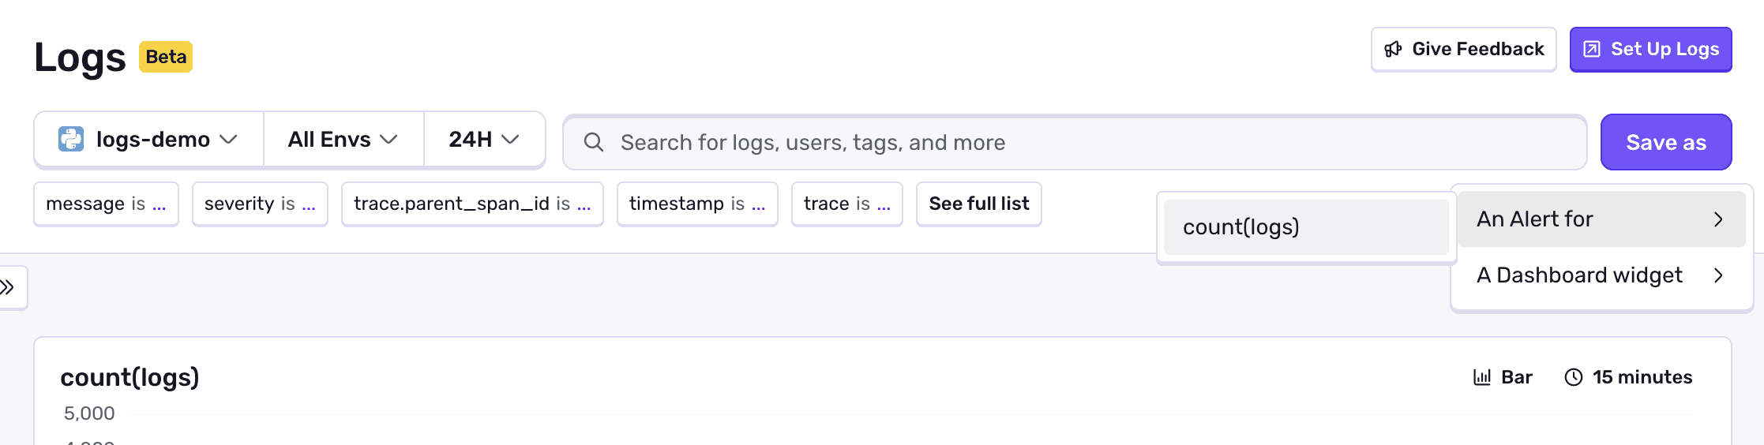Select A Dashboard widget menu option
Image resolution: width=1764 pixels, height=445 pixels.
click(1600, 275)
